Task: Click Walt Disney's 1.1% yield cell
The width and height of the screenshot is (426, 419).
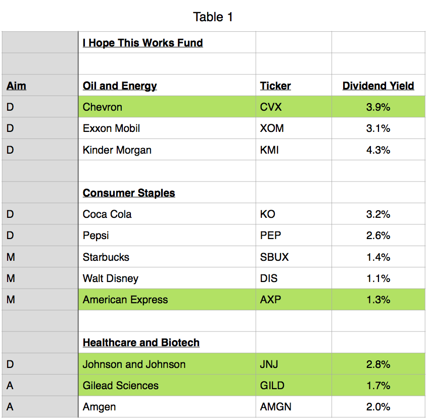Action: coord(378,278)
